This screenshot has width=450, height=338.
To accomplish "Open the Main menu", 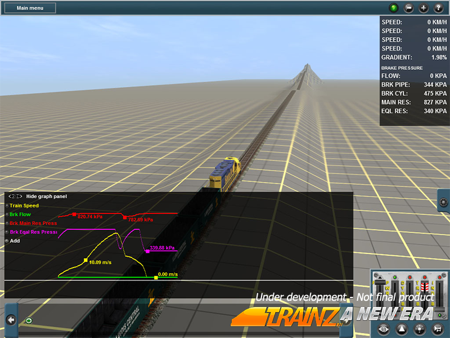I will pos(30,8).
